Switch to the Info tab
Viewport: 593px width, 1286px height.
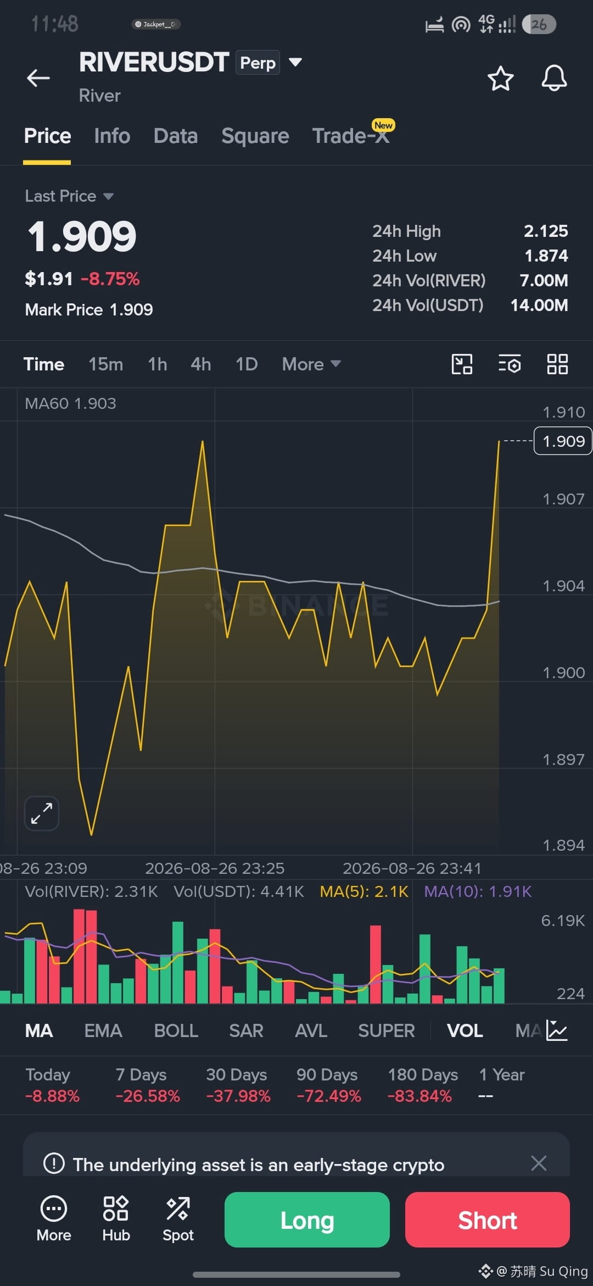coord(112,136)
